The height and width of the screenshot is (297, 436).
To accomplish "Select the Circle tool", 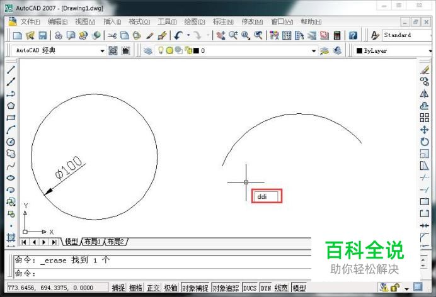I will 11,142.
